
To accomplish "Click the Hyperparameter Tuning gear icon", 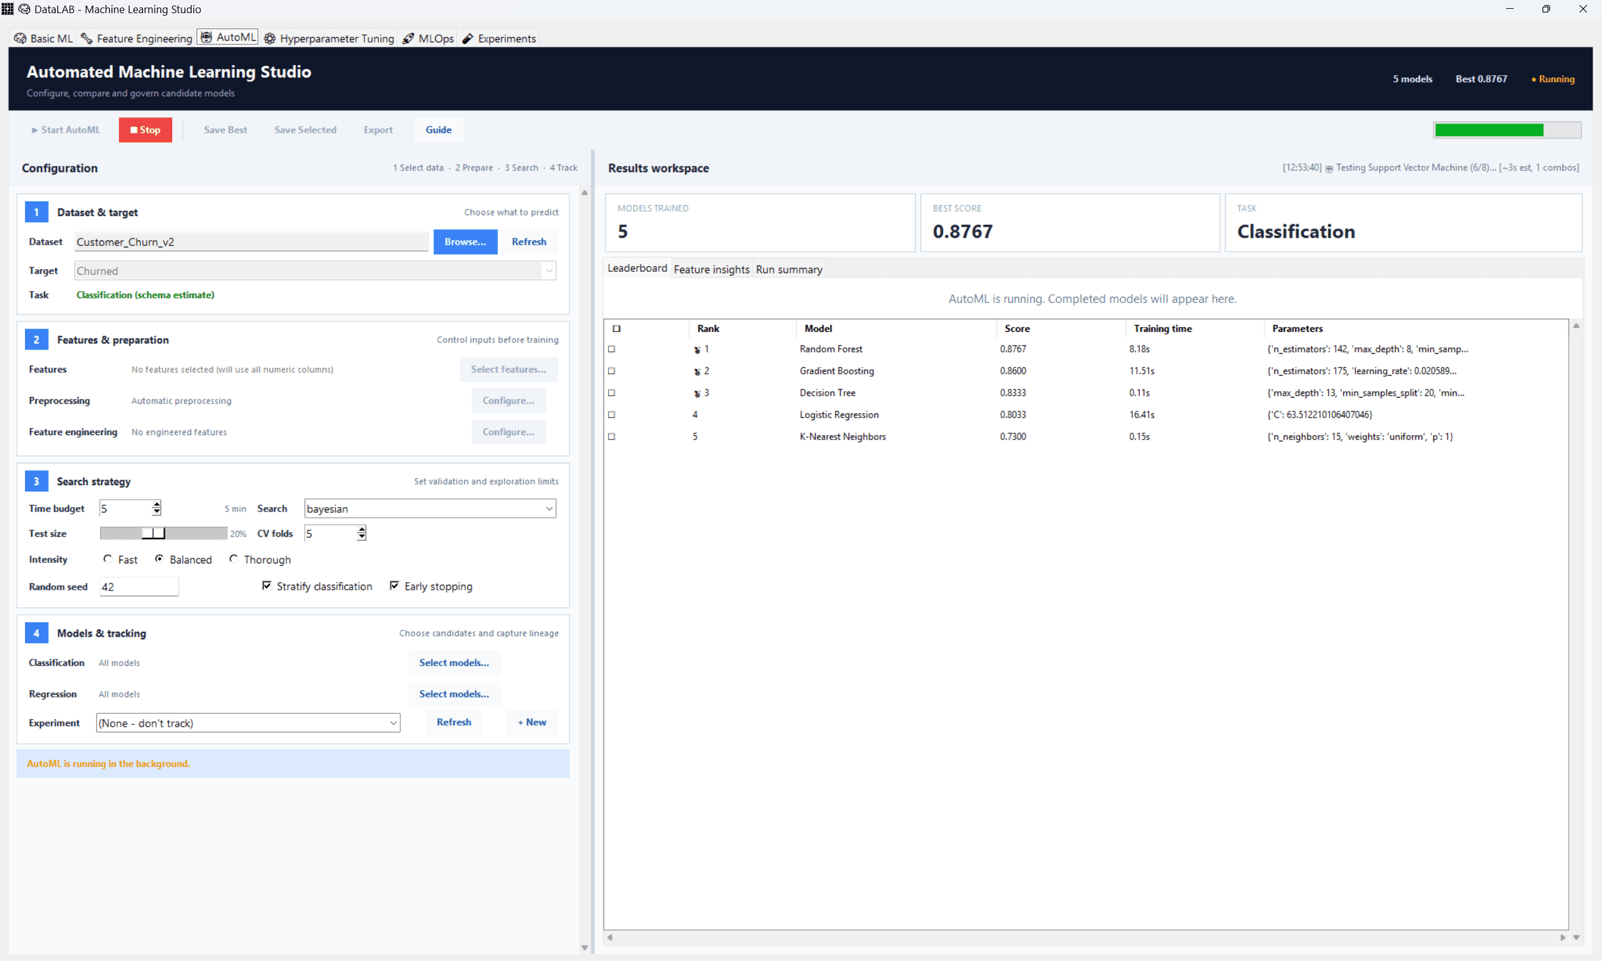I will [x=270, y=38].
